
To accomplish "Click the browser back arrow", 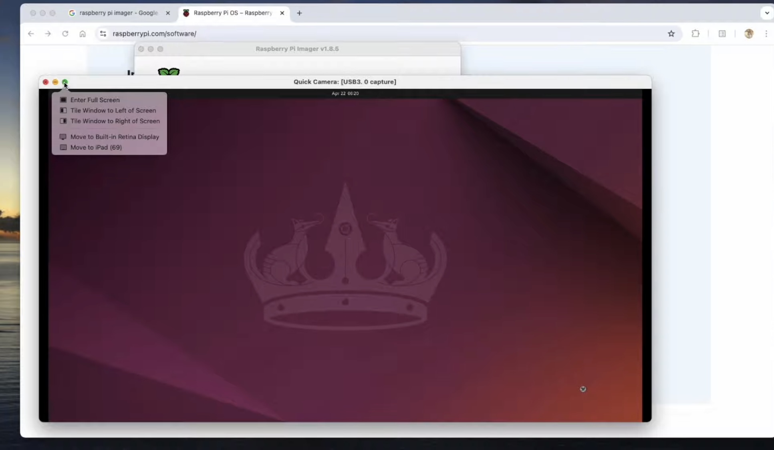I will tap(31, 34).
